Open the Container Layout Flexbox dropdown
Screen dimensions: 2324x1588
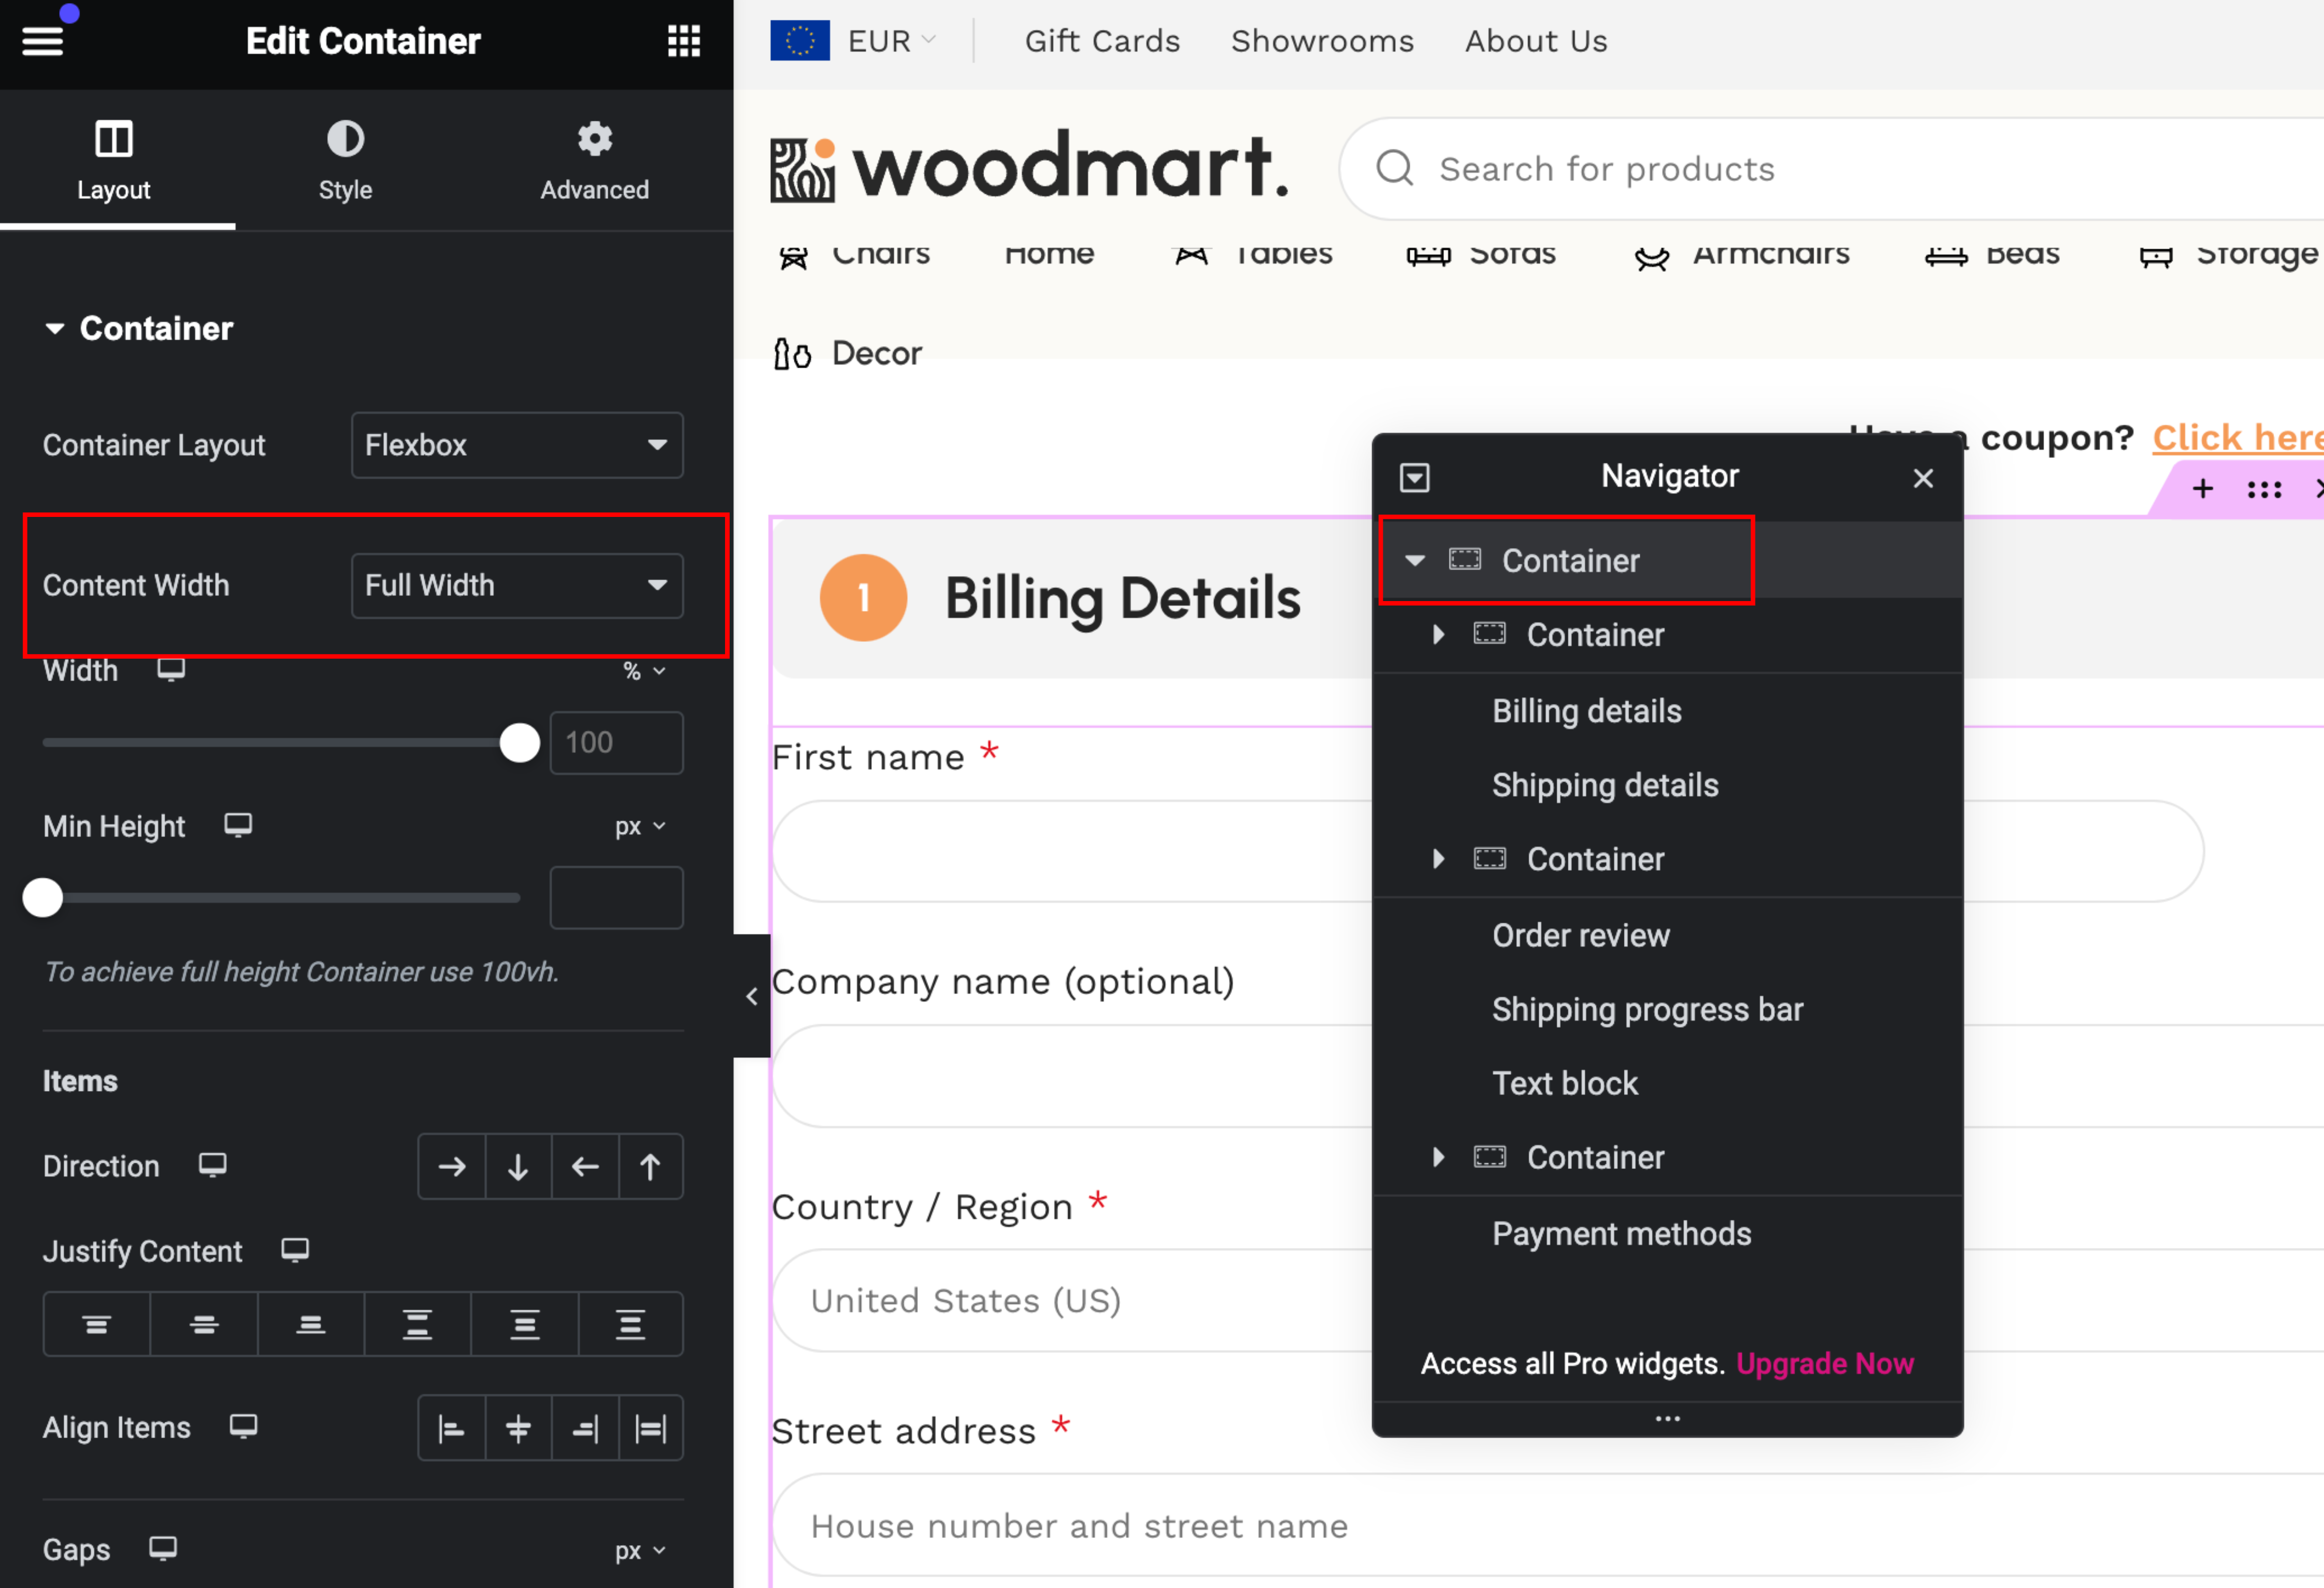point(517,445)
